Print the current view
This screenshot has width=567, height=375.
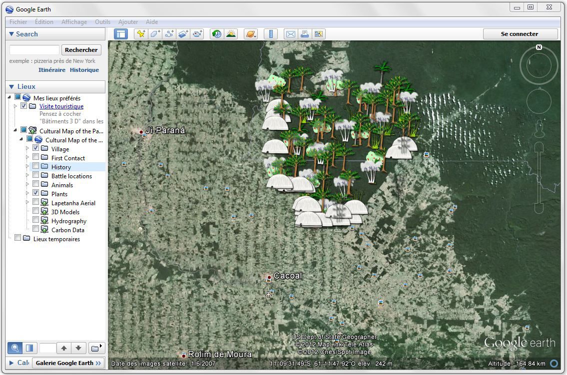(304, 34)
